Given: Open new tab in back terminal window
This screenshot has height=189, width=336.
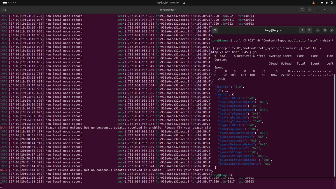Looking at the screenshot, I should pos(4,10).
